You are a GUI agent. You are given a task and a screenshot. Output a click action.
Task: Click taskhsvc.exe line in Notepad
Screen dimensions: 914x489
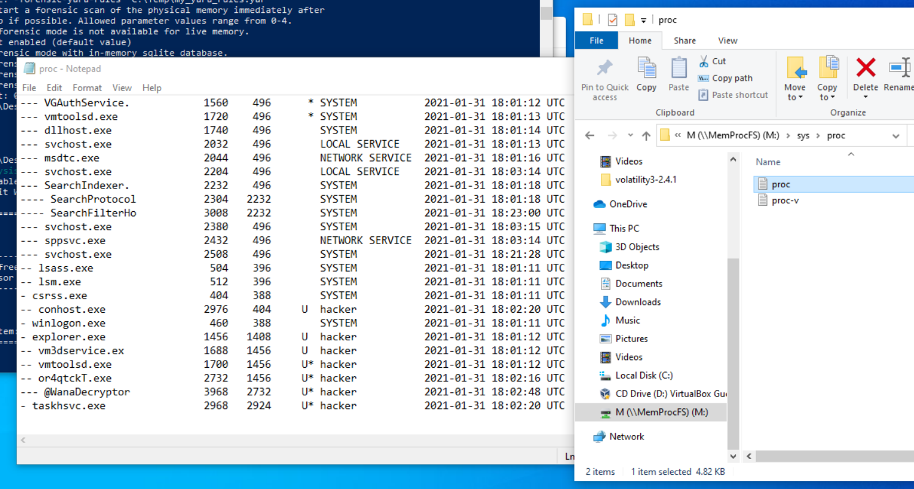293,406
